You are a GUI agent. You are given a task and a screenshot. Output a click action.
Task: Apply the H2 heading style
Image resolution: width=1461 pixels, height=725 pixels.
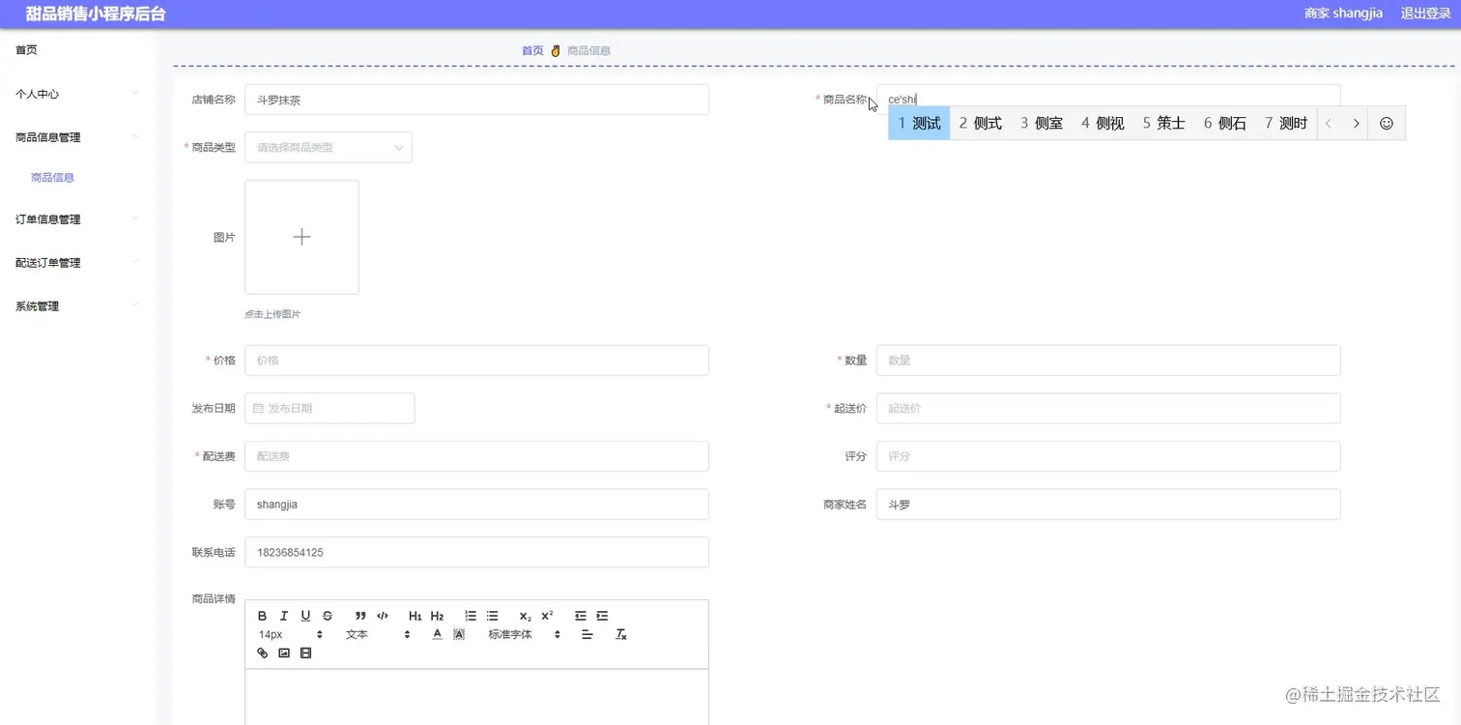(437, 616)
